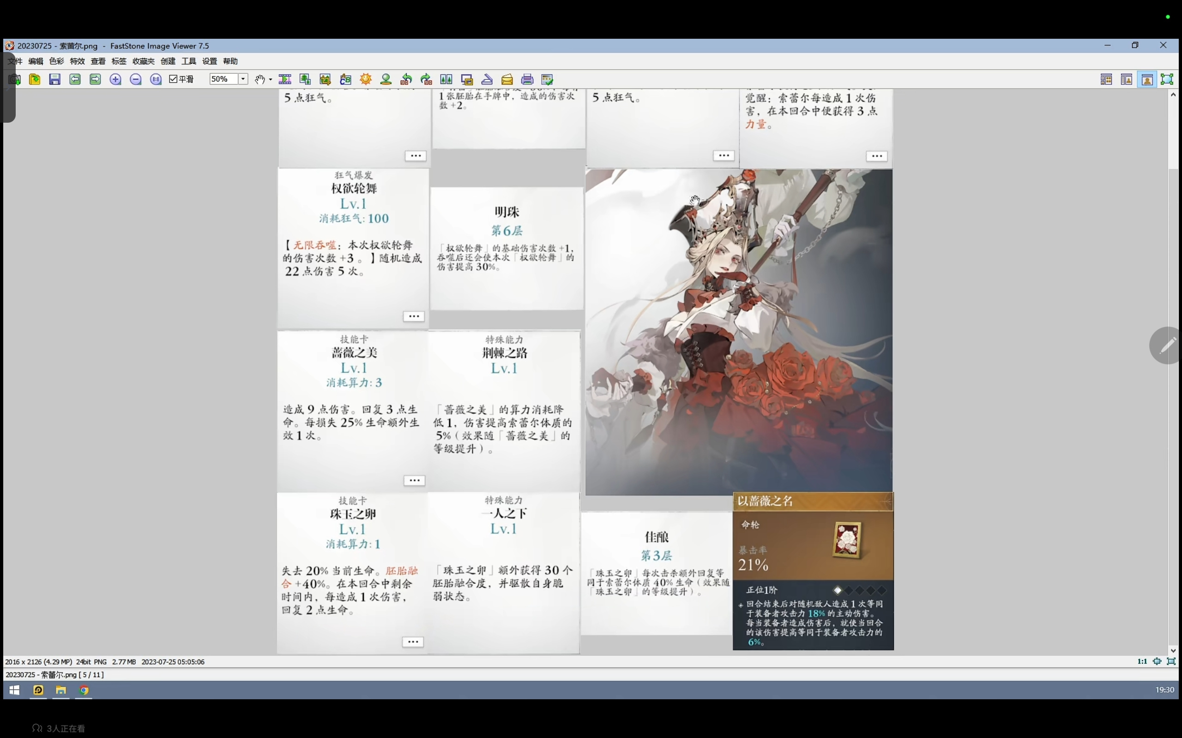The height and width of the screenshot is (738, 1182).
Task: Click the Adjust lighting sun icon
Action: point(365,79)
